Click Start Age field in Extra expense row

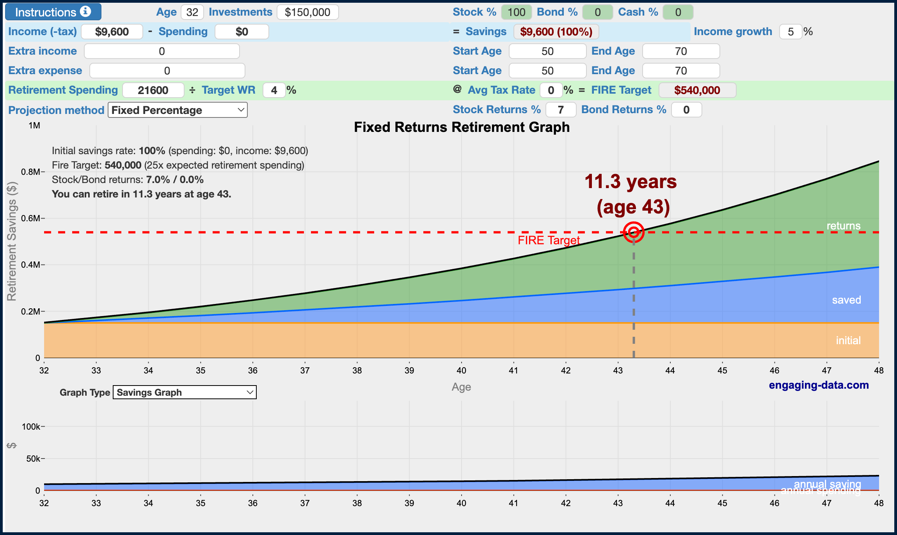coord(547,71)
